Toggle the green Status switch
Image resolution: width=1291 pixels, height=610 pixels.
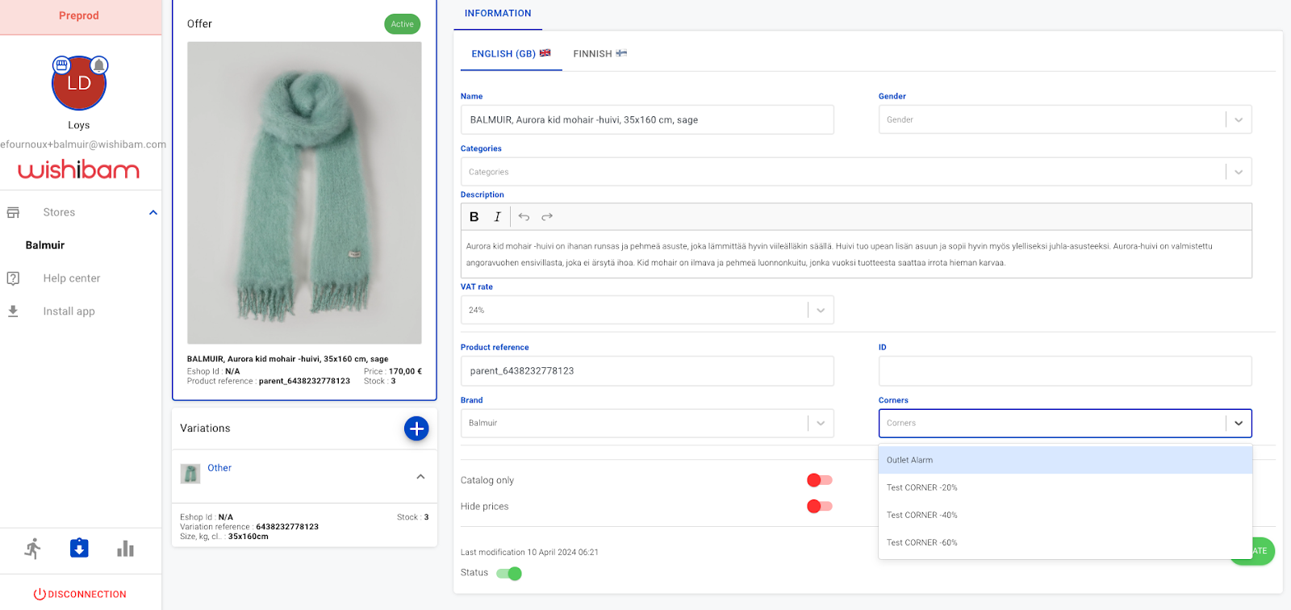pyautogui.click(x=509, y=574)
